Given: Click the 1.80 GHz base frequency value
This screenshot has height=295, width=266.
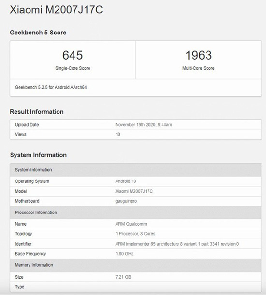Looking at the screenshot, I should point(125,254).
